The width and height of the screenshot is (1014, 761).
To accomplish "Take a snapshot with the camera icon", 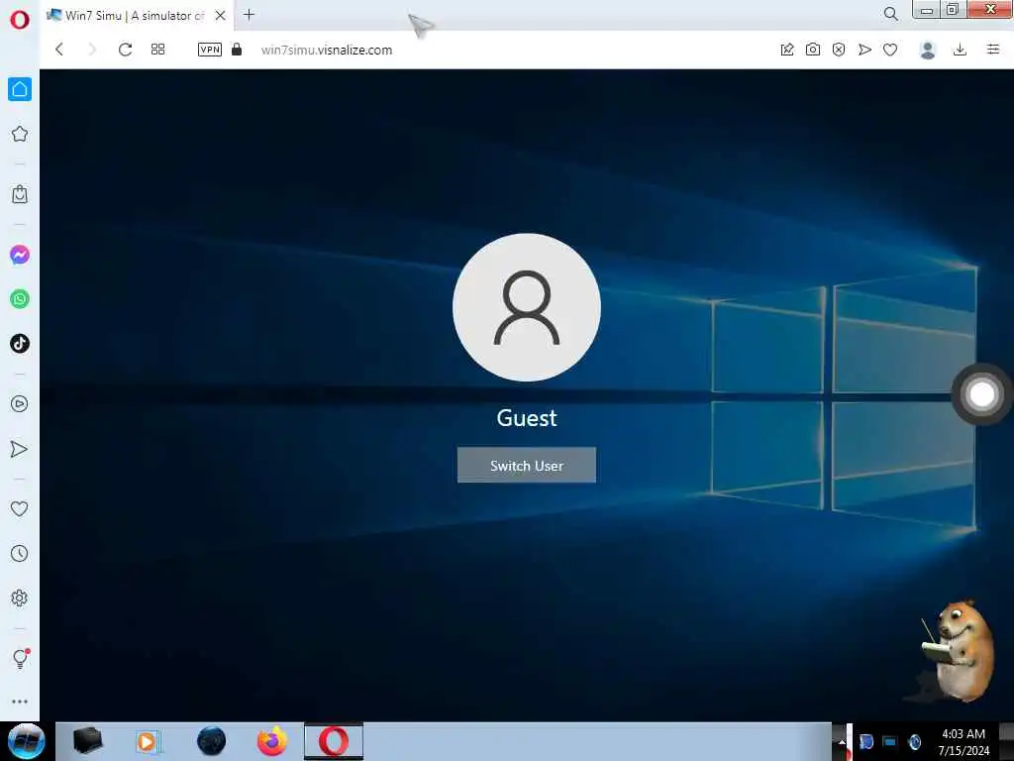I will 813,50.
